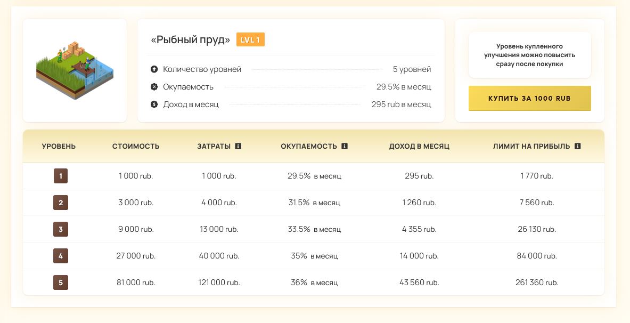The height and width of the screenshot is (323, 630).
Task: Click the orange LVL 1 badge
Action: [250, 40]
